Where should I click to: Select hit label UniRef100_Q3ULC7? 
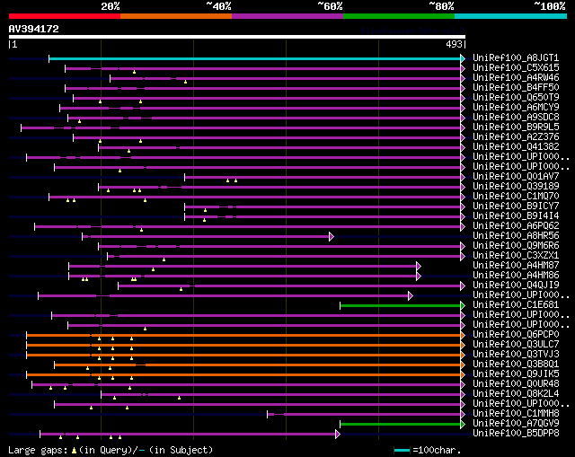(516, 345)
